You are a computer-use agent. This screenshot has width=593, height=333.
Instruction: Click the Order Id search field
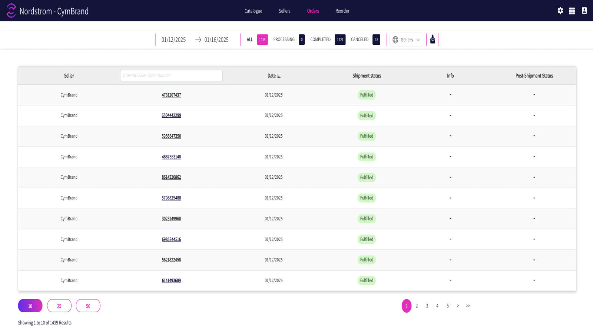pyautogui.click(x=171, y=75)
